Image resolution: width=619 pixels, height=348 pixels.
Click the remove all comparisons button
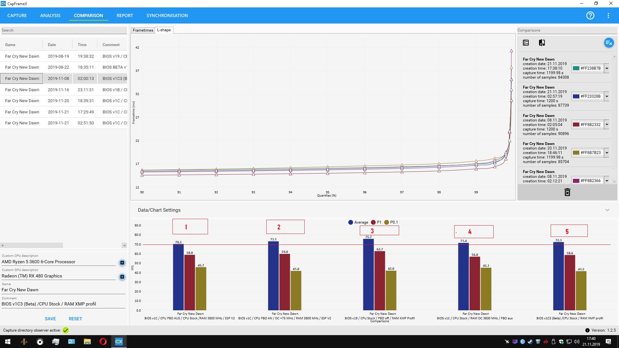point(609,43)
